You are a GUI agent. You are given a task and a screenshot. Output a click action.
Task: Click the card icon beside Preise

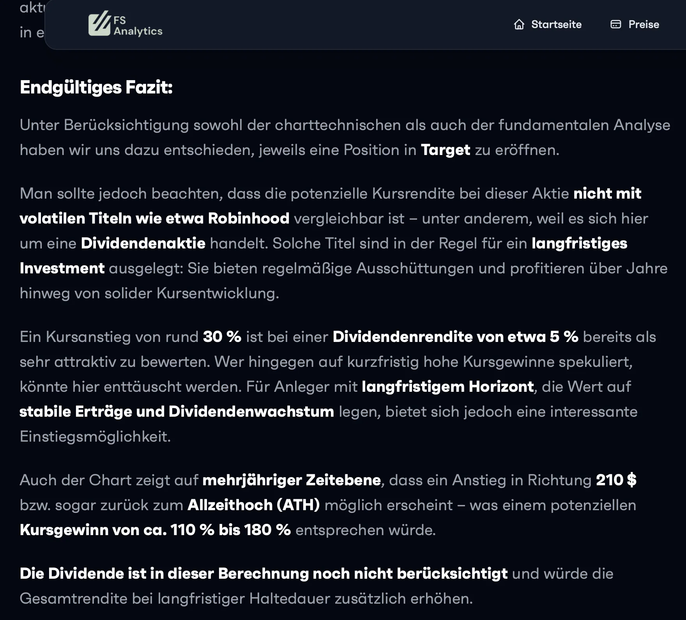click(x=616, y=25)
